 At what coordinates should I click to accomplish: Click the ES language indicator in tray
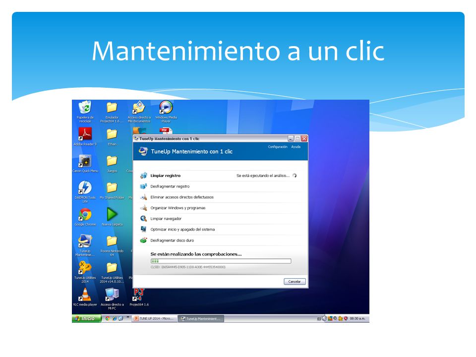(x=319, y=319)
